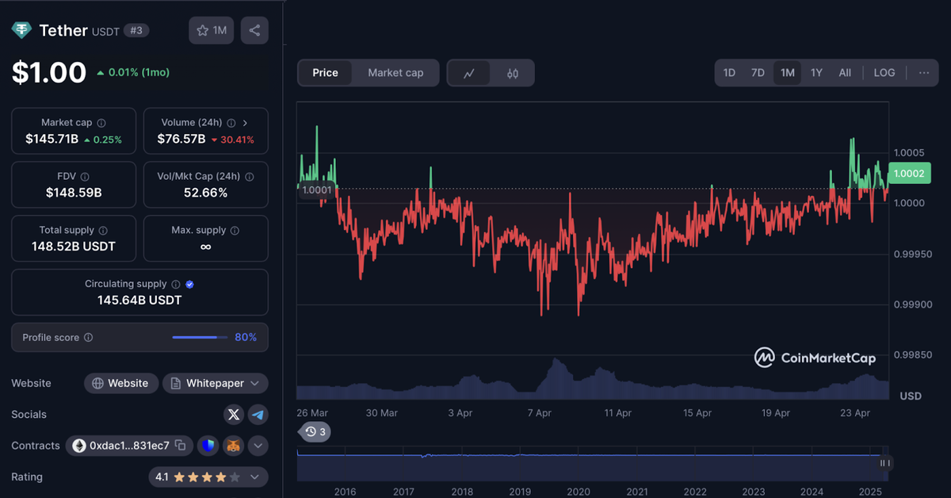Switch to candlestick chart icon
This screenshot has width=951, height=498.
pyautogui.click(x=511, y=72)
